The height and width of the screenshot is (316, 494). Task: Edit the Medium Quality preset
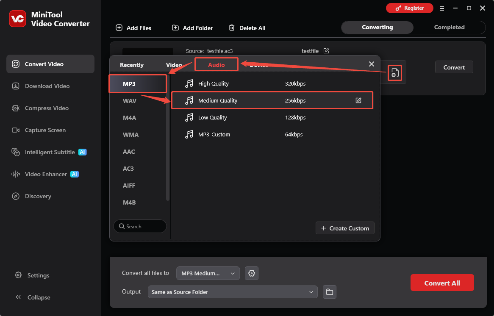coord(358,100)
